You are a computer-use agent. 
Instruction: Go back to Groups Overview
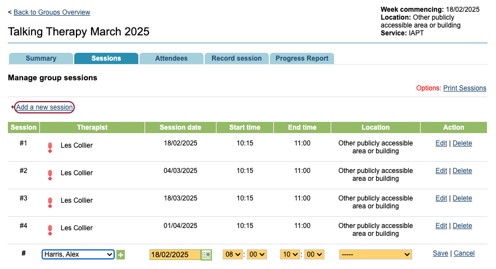coord(52,12)
